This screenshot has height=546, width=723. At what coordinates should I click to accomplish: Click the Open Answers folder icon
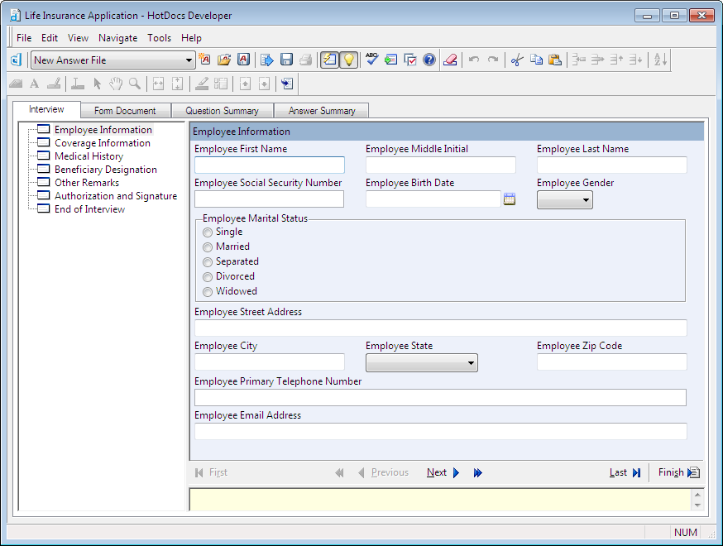(224, 60)
